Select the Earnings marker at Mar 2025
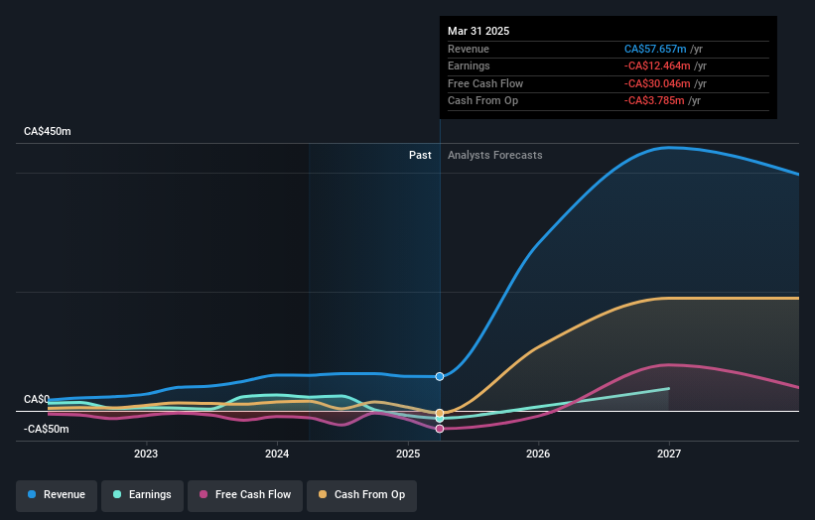Image resolution: width=815 pixels, height=520 pixels. (440, 419)
